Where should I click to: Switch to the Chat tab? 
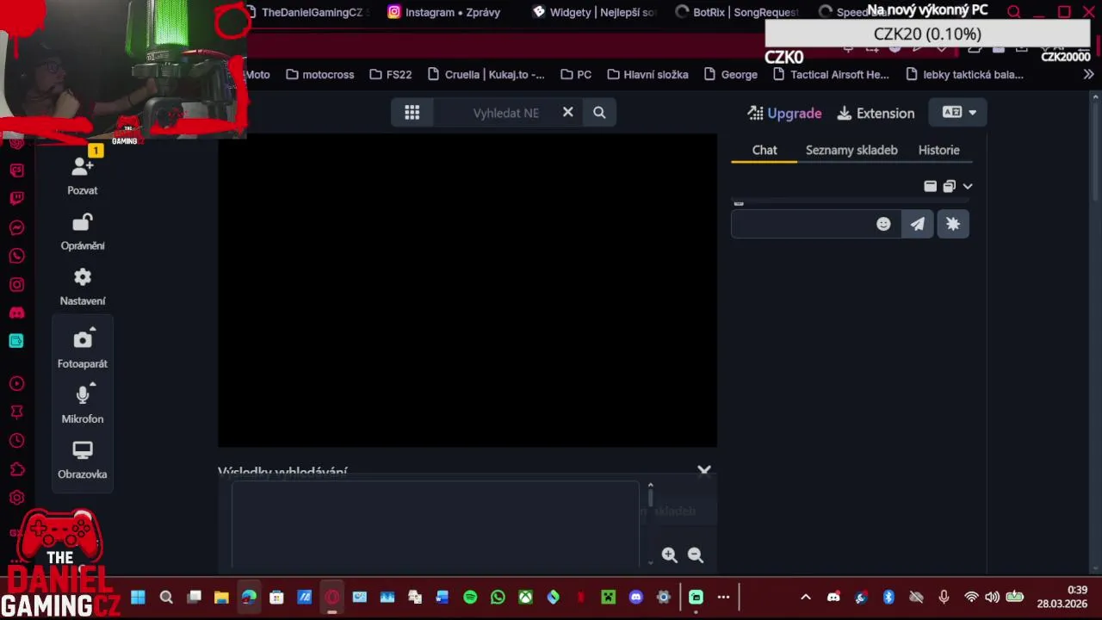(x=765, y=150)
